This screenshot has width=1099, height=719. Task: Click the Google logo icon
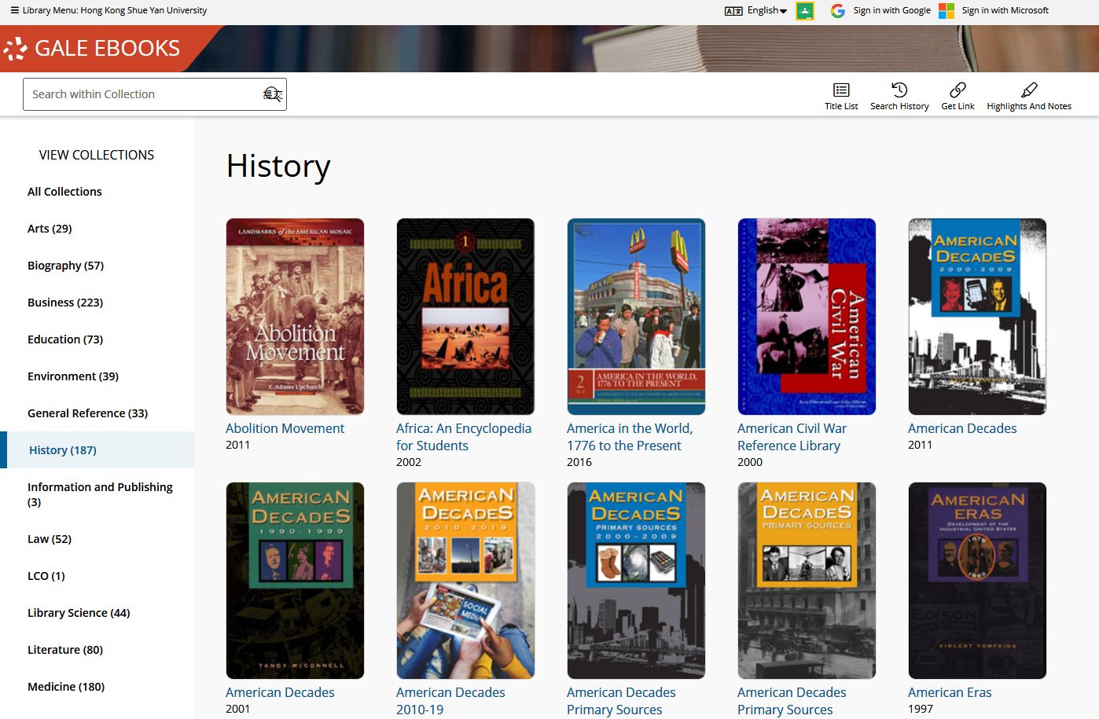tap(838, 11)
